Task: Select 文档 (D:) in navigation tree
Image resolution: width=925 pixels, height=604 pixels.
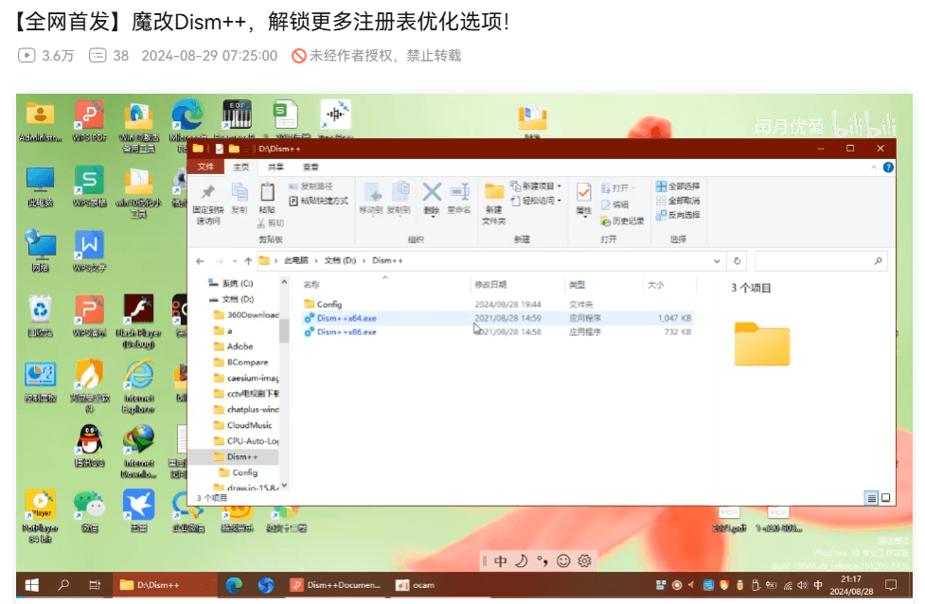Action: tap(237, 300)
